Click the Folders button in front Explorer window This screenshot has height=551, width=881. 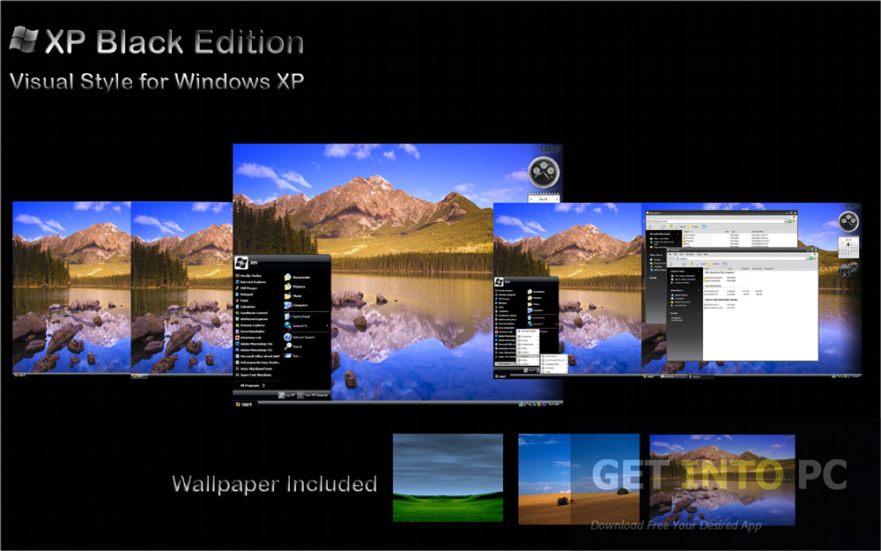[x=714, y=264]
